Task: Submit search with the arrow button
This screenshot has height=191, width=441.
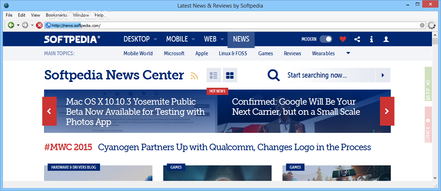Action: click(383, 75)
